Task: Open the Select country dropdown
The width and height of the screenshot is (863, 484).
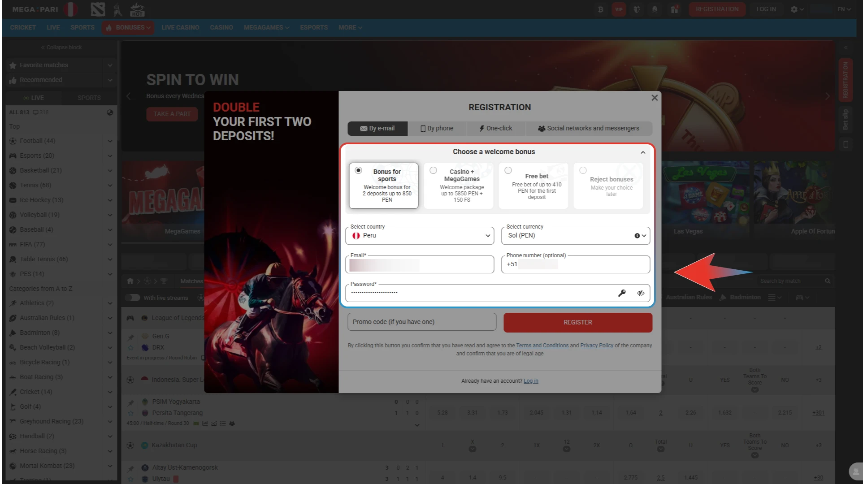Action: (420, 236)
